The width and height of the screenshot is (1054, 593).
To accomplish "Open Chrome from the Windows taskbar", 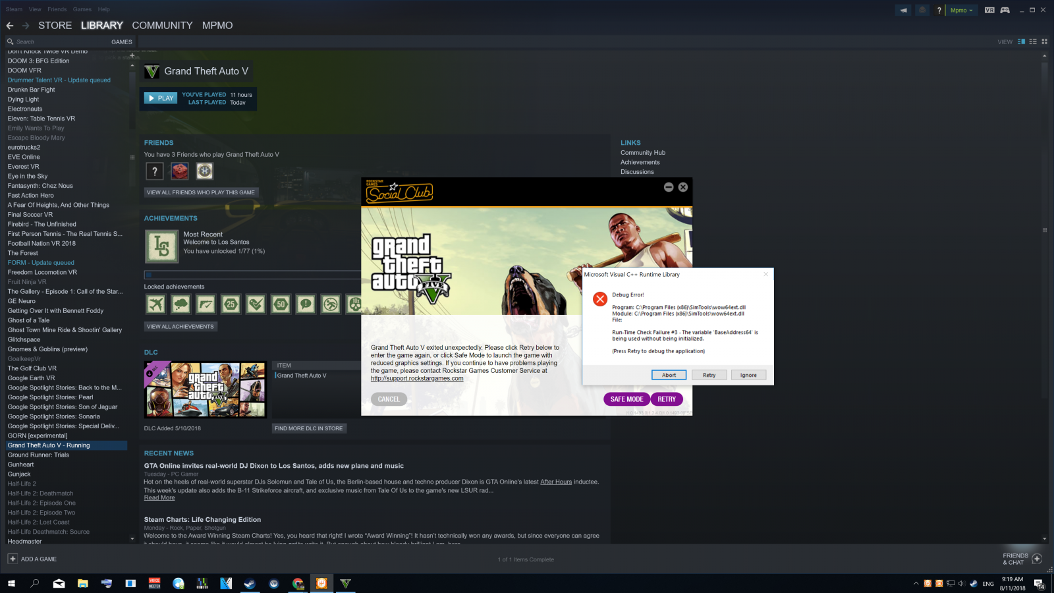I will [x=298, y=583].
